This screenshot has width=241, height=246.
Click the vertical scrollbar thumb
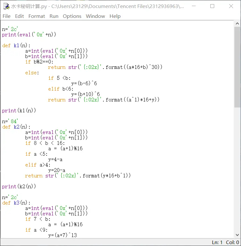click(x=237, y=67)
